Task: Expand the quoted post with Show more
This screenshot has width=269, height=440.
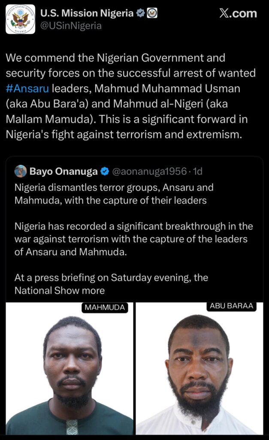Action: tap(79, 290)
